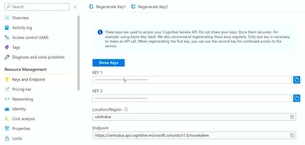Copy KEY 1 to clipboard

tap(297, 80)
